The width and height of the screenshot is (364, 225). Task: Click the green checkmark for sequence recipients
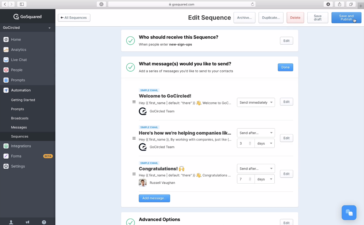coord(130,41)
